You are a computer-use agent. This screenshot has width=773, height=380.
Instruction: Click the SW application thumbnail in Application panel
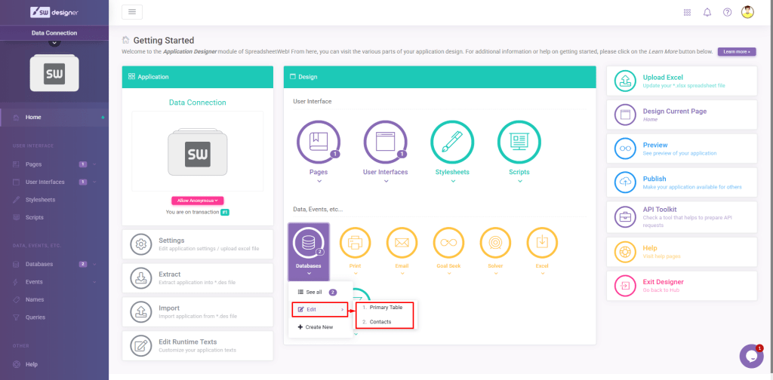[197, 153]
